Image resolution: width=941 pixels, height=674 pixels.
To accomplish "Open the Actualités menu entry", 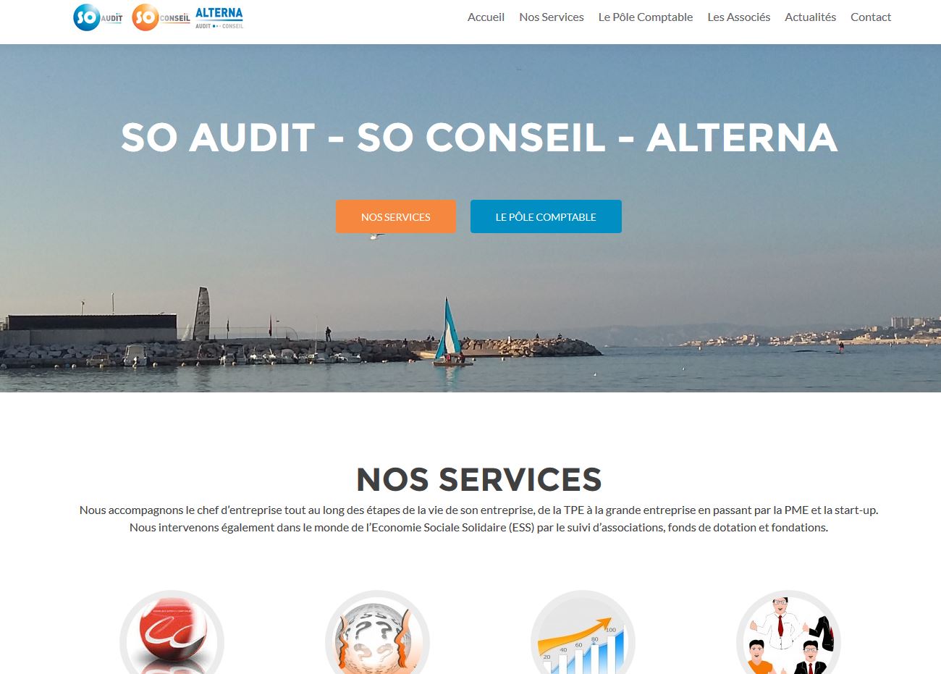I will click(x=810, y=17).
